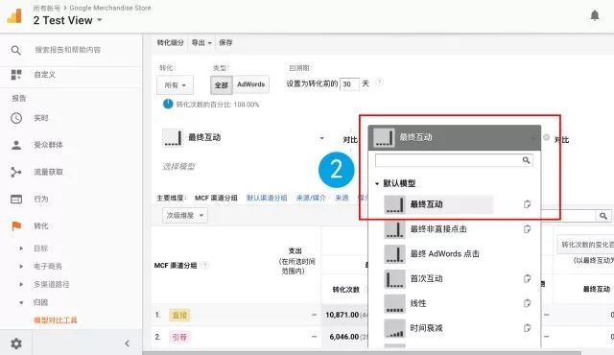Click the 转化细分 button
The height and width of the screenshot is (355, 614).
pyautogui.click(x=171, y=42)
